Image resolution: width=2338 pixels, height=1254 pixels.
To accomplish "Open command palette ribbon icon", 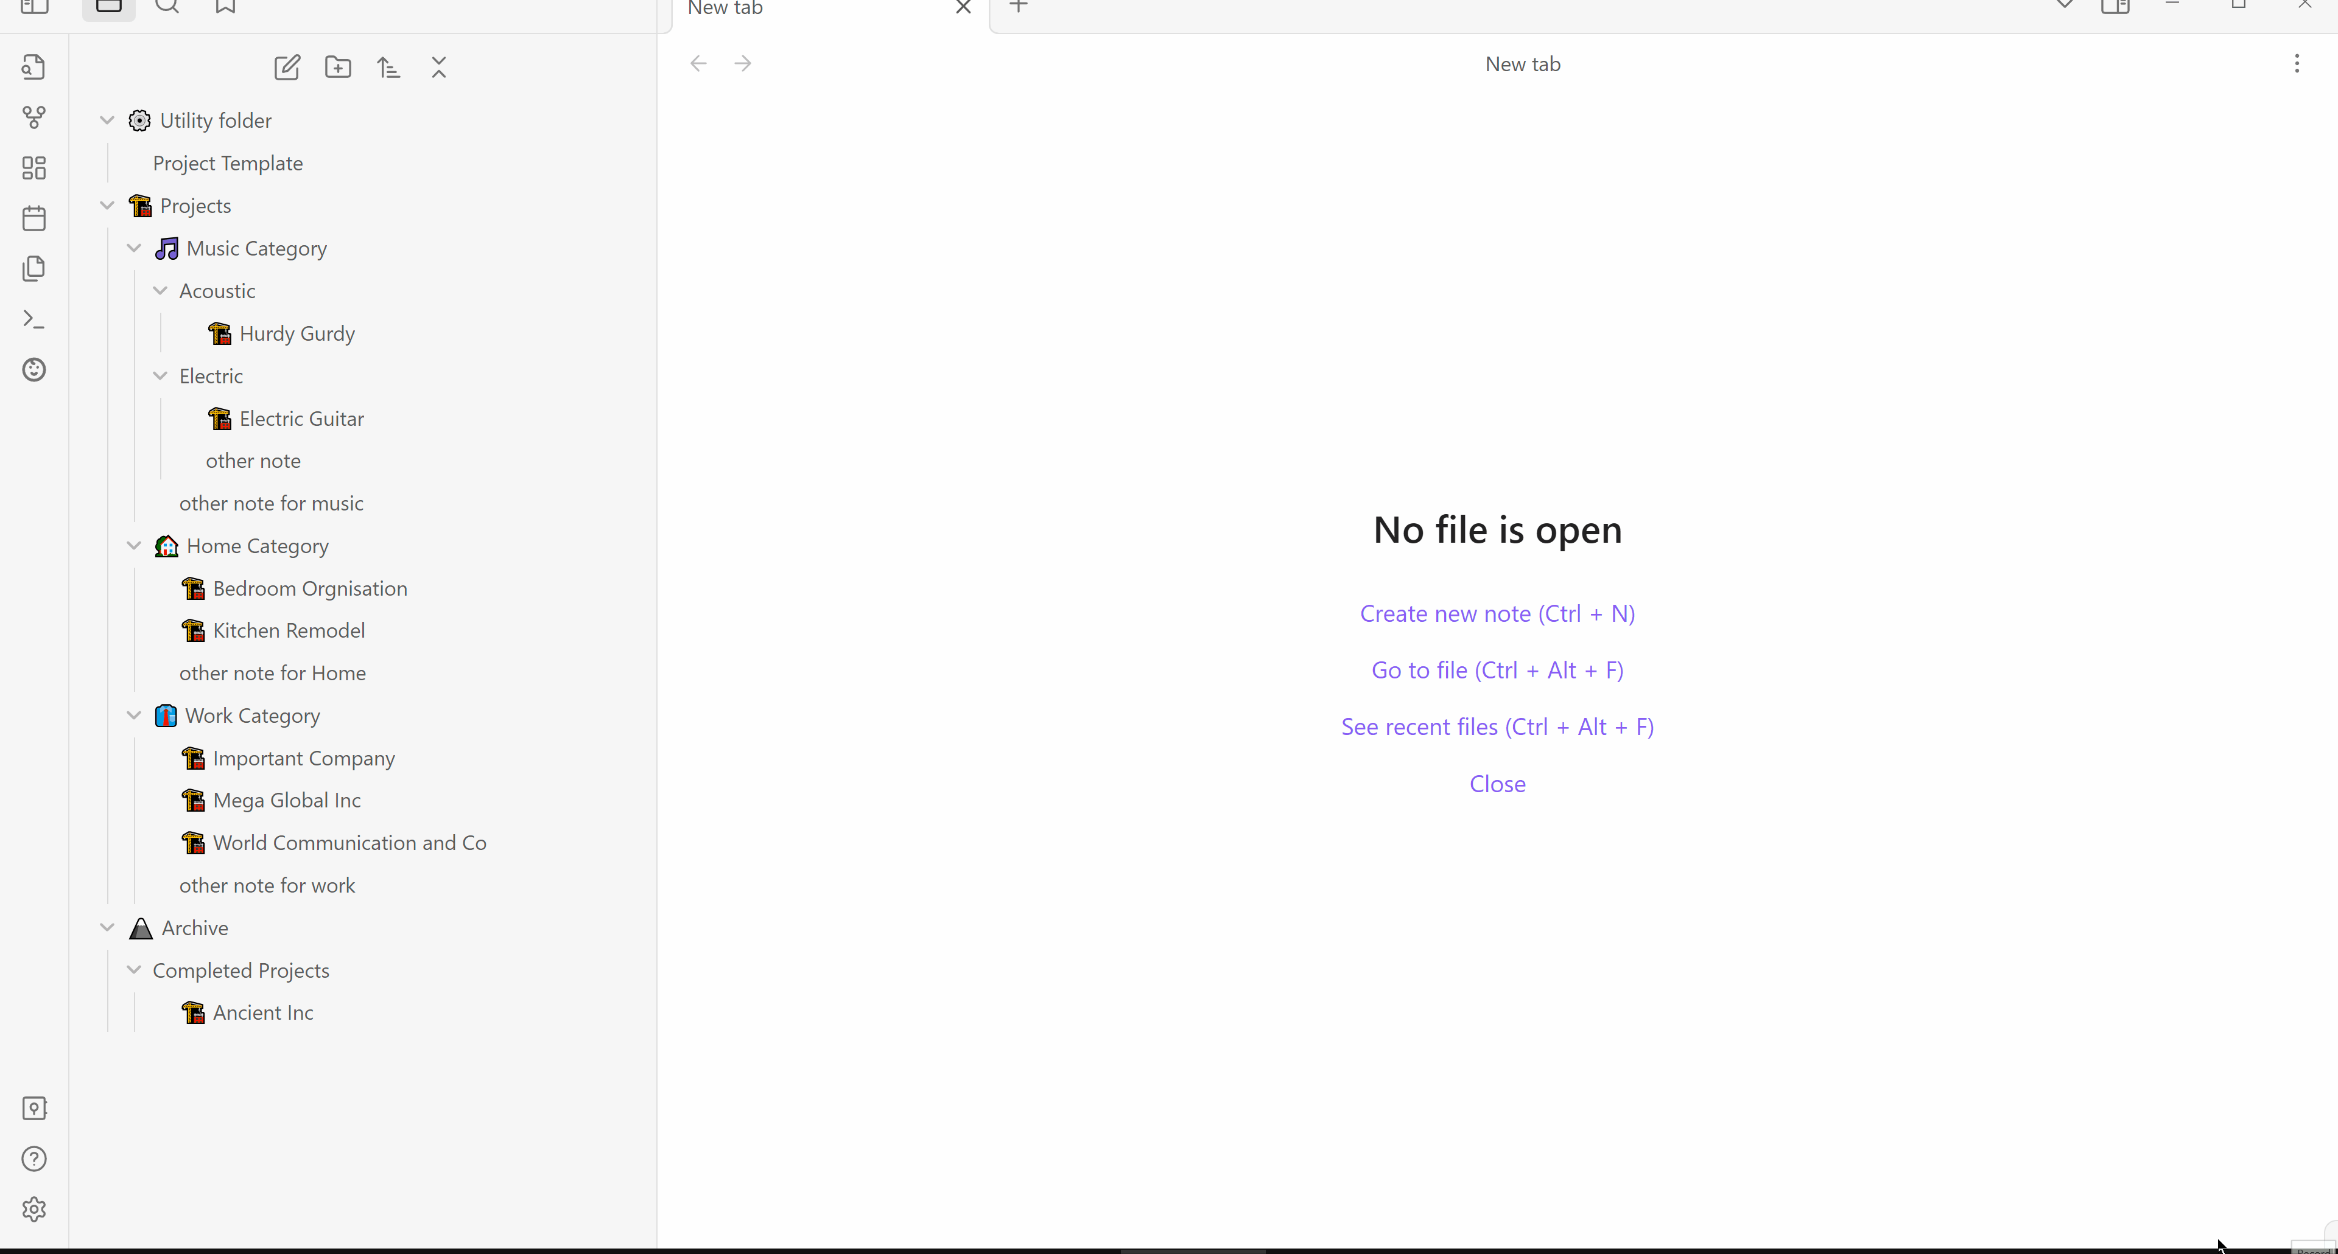I will 33,319.
